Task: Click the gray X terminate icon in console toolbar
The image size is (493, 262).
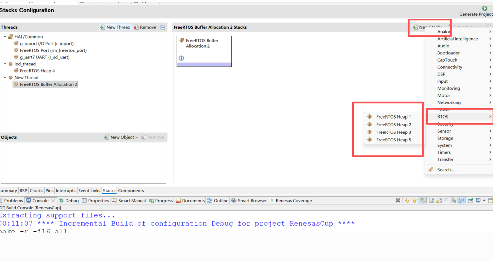Action: point(398,200)
